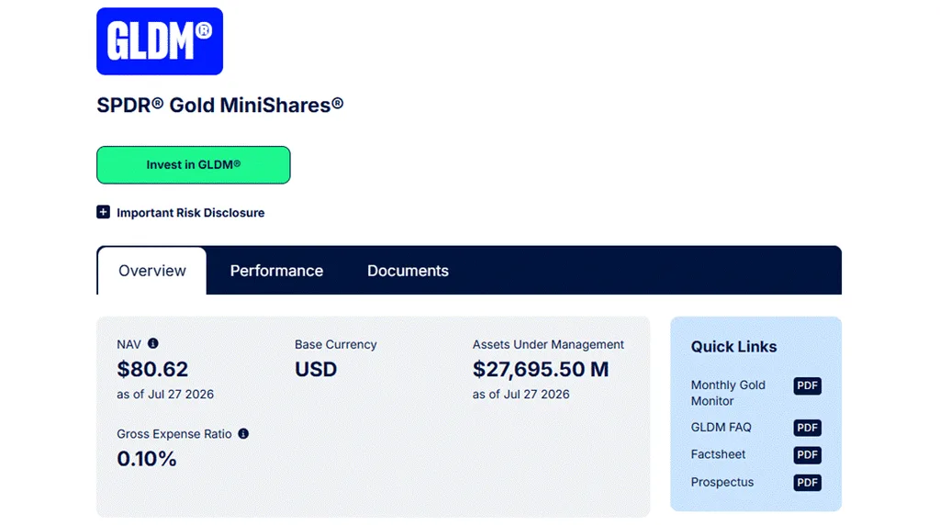940x525 pixels.
Task: Open the Documents tab
Action: (408, 271)
